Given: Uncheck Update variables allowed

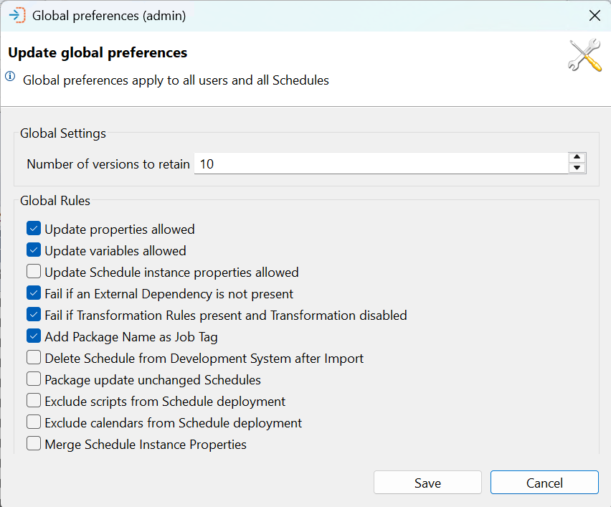Looking at the screenshot, I should [34, 250].
